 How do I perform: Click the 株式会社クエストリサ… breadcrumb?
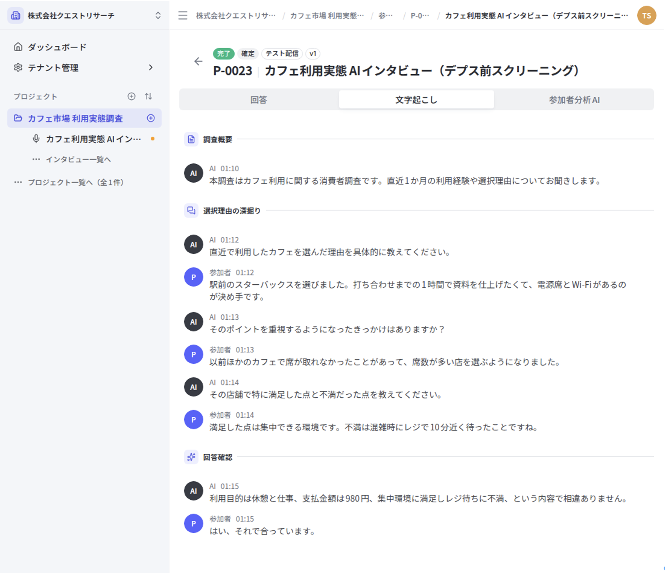[236, 16]
